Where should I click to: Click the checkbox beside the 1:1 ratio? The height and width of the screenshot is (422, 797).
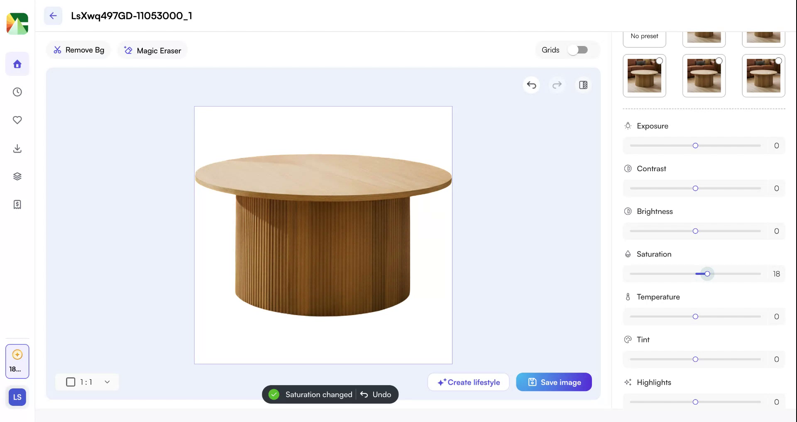[x=71, y=382]
